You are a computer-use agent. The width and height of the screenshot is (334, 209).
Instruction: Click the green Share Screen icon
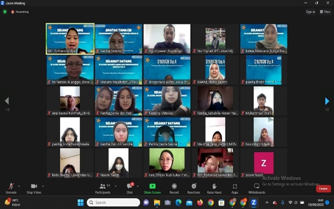click(152, 186)
